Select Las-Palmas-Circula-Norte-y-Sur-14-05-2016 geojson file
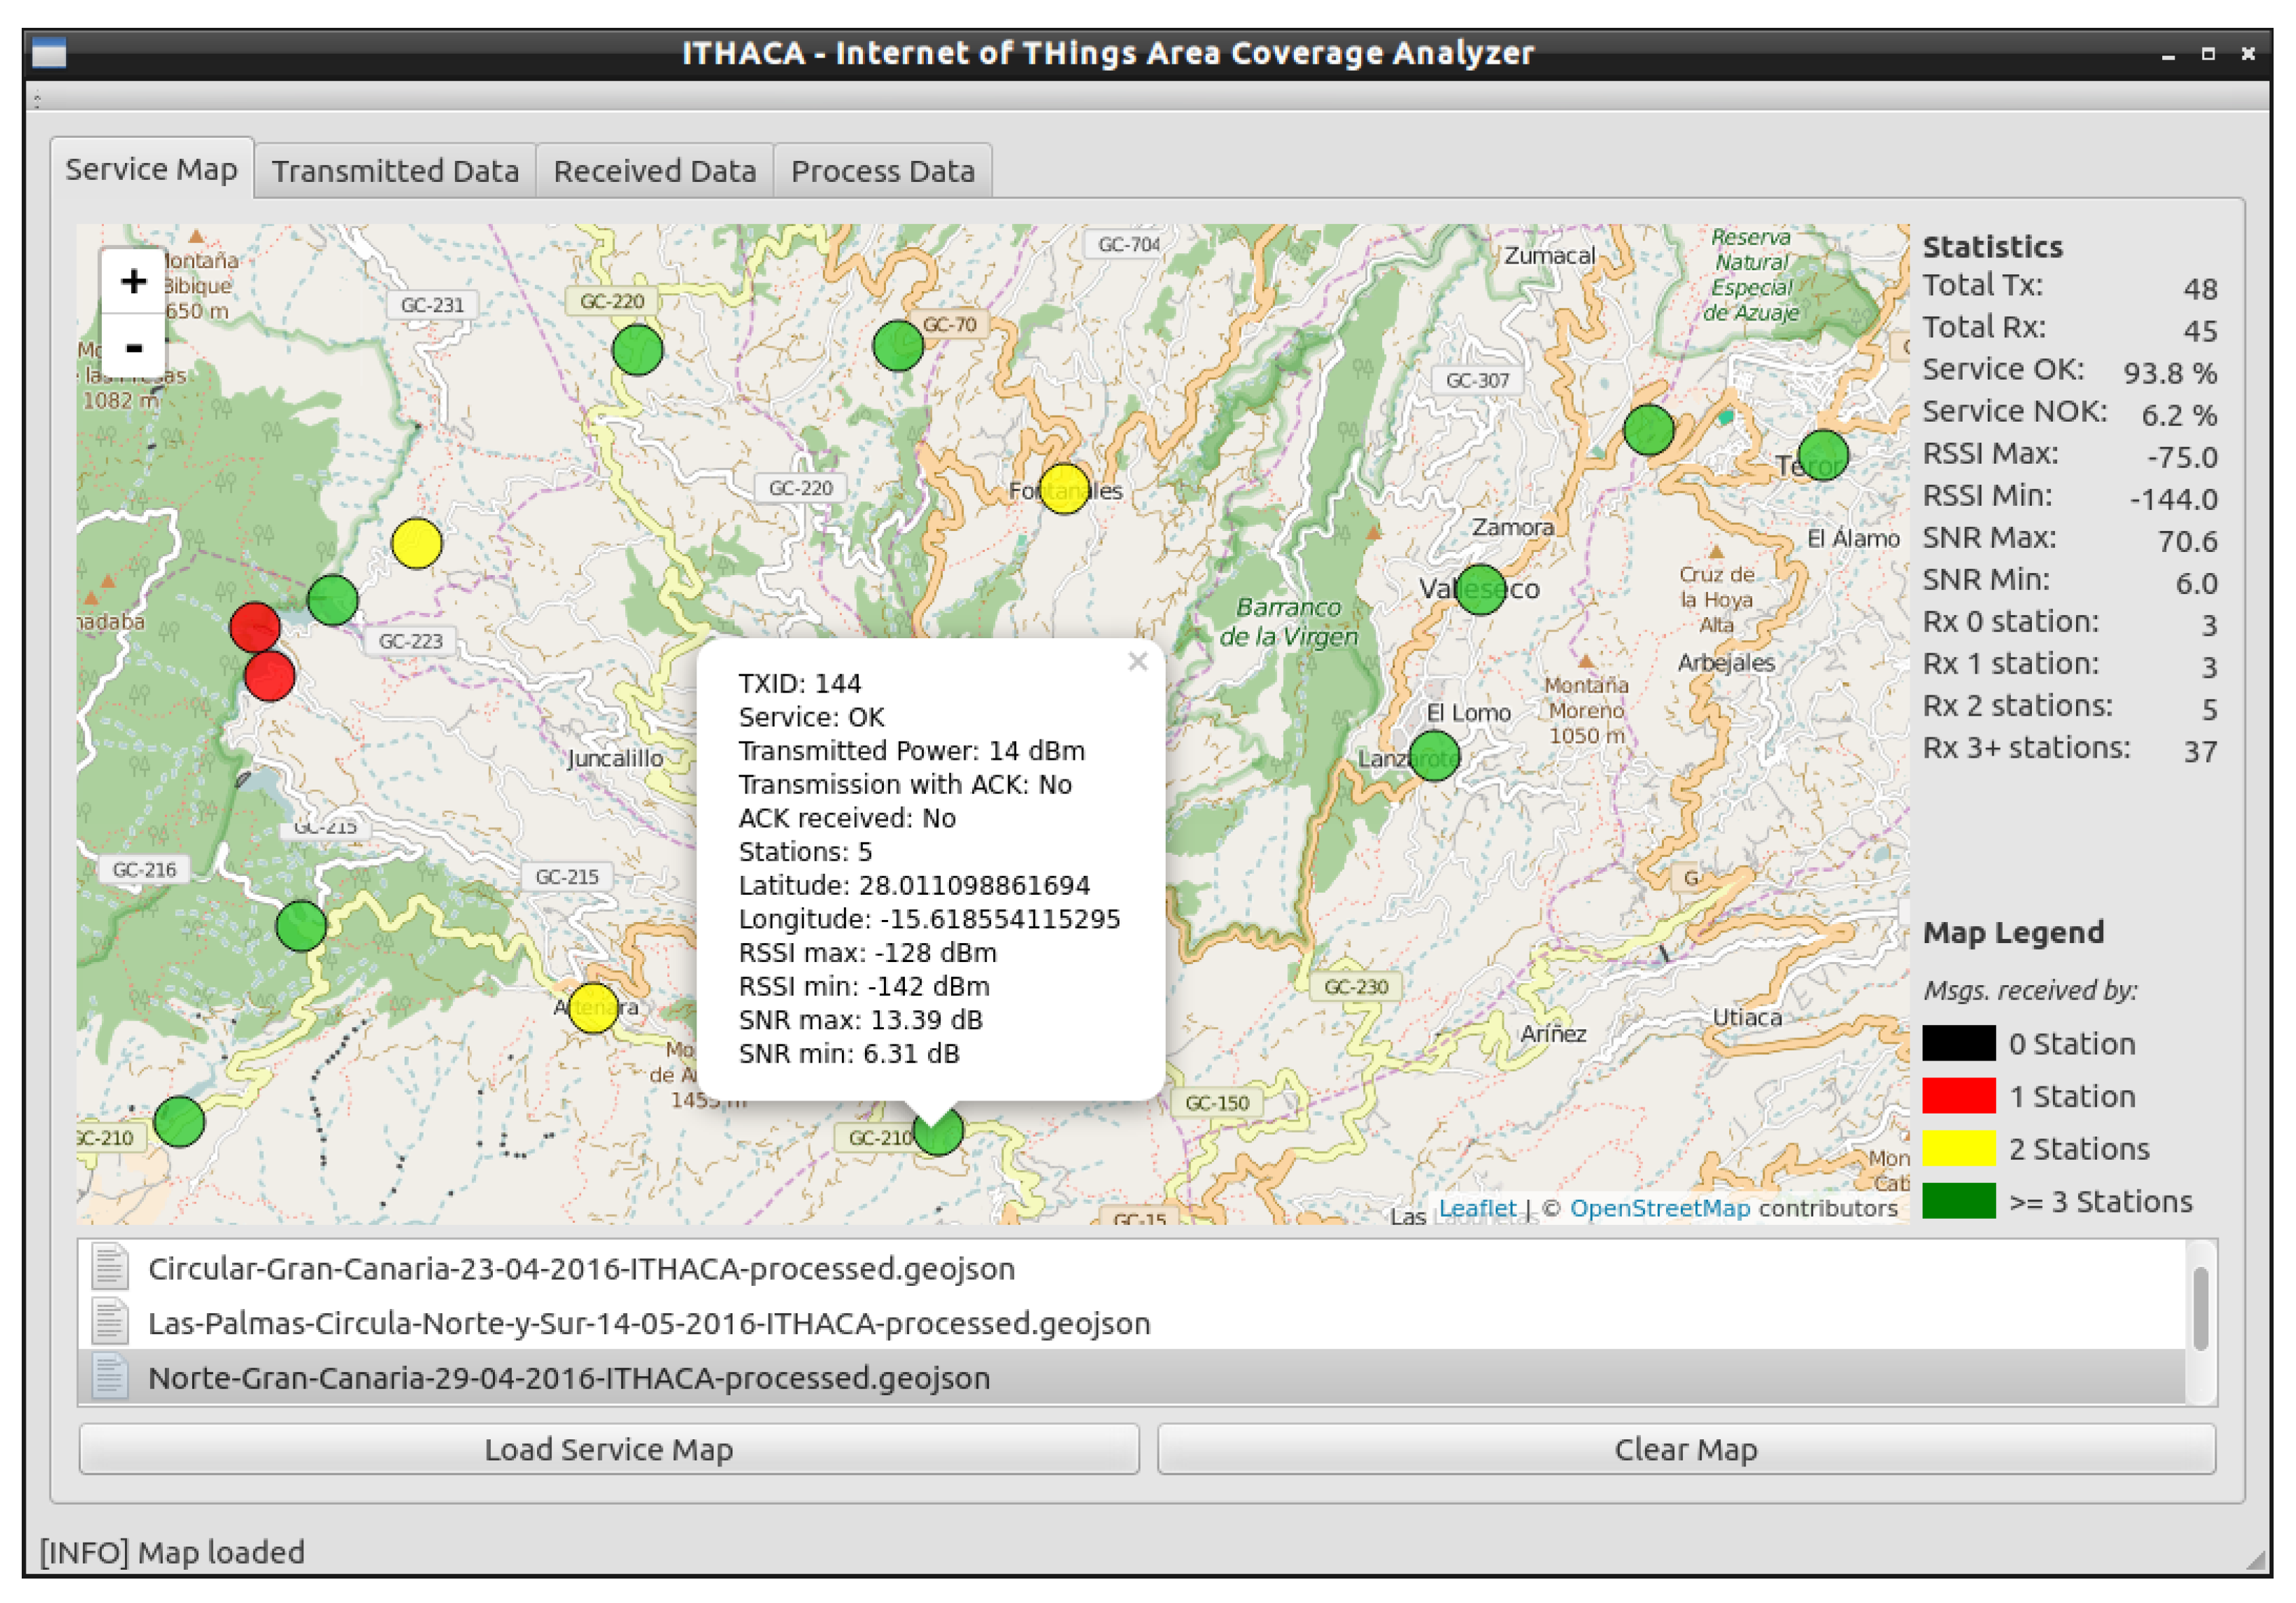Viewport: 2296px width, 1603px height. (x=1131, y=1323)
